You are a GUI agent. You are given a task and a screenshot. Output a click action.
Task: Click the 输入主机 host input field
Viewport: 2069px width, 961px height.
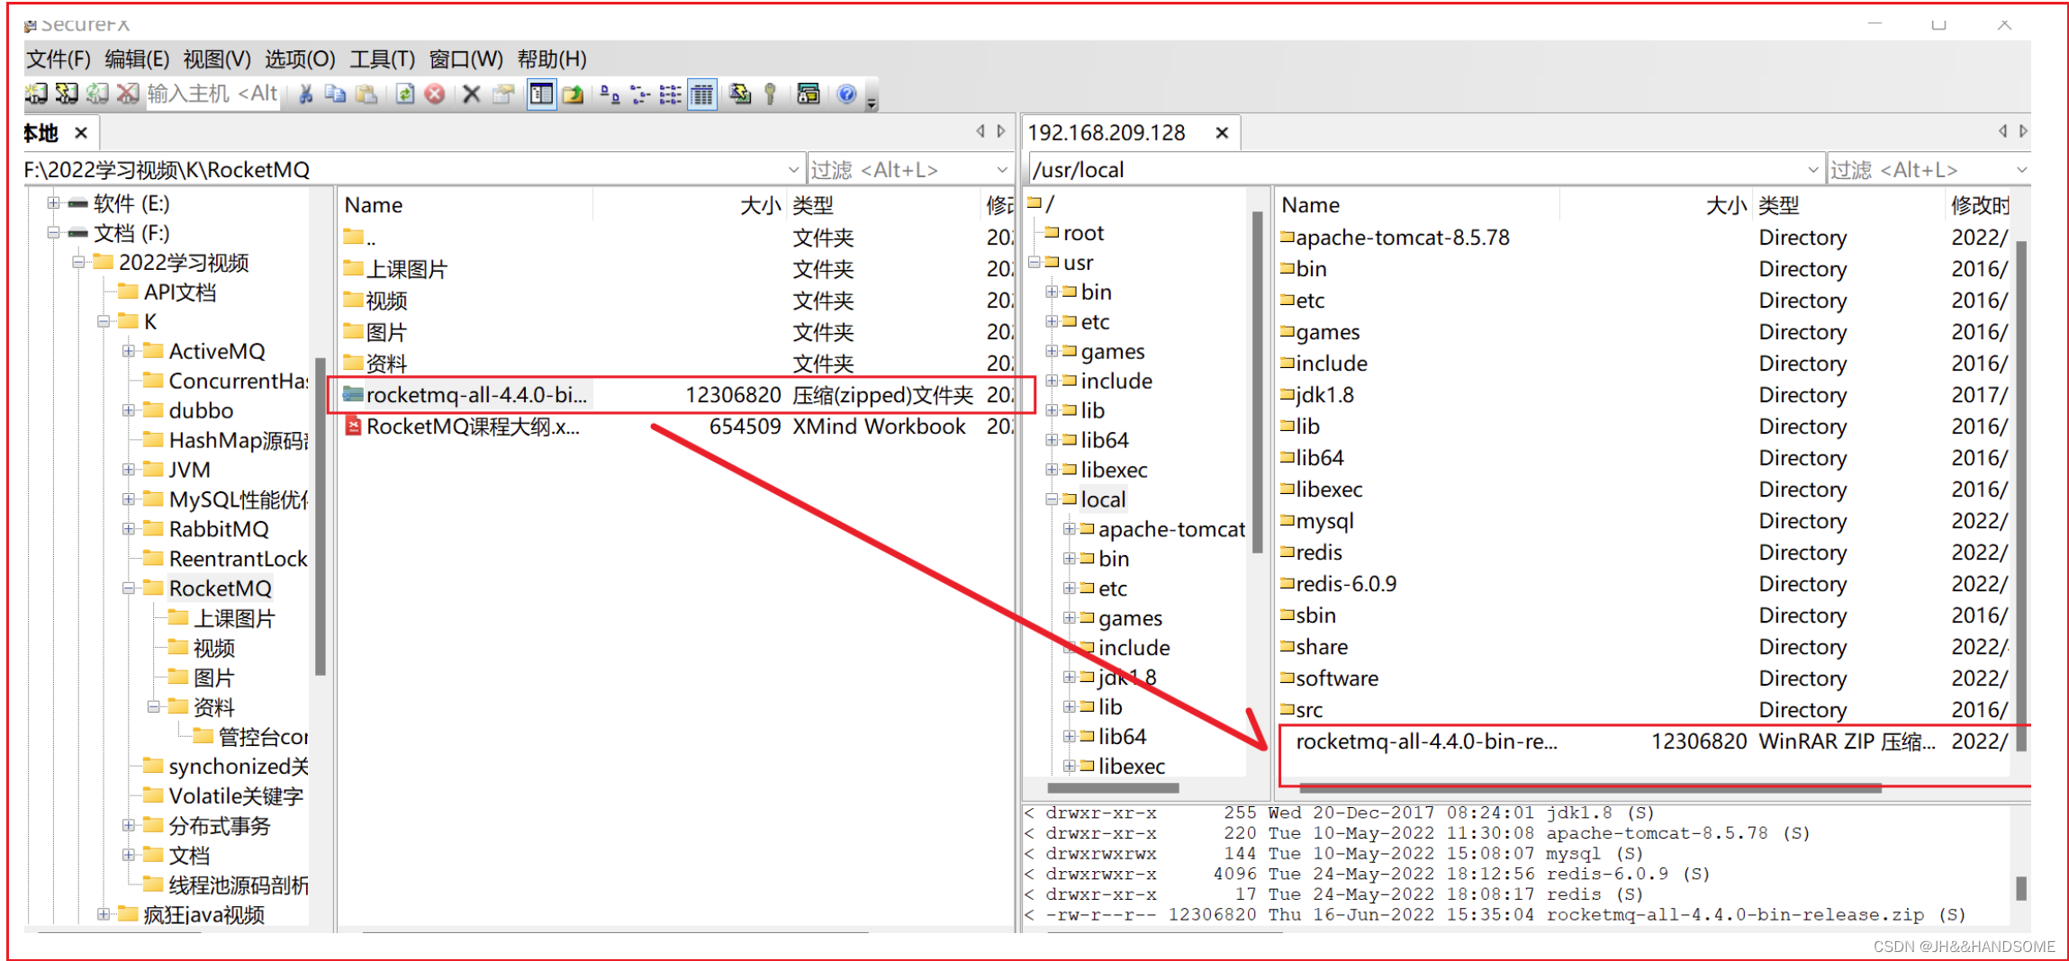(x=212, y=94)
